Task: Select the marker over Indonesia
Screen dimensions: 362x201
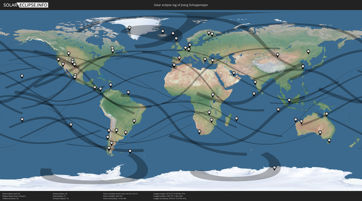Action: (289, 100)
